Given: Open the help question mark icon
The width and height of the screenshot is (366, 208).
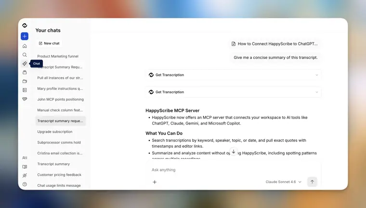Looking at the screenshot, I should point(25,184).
